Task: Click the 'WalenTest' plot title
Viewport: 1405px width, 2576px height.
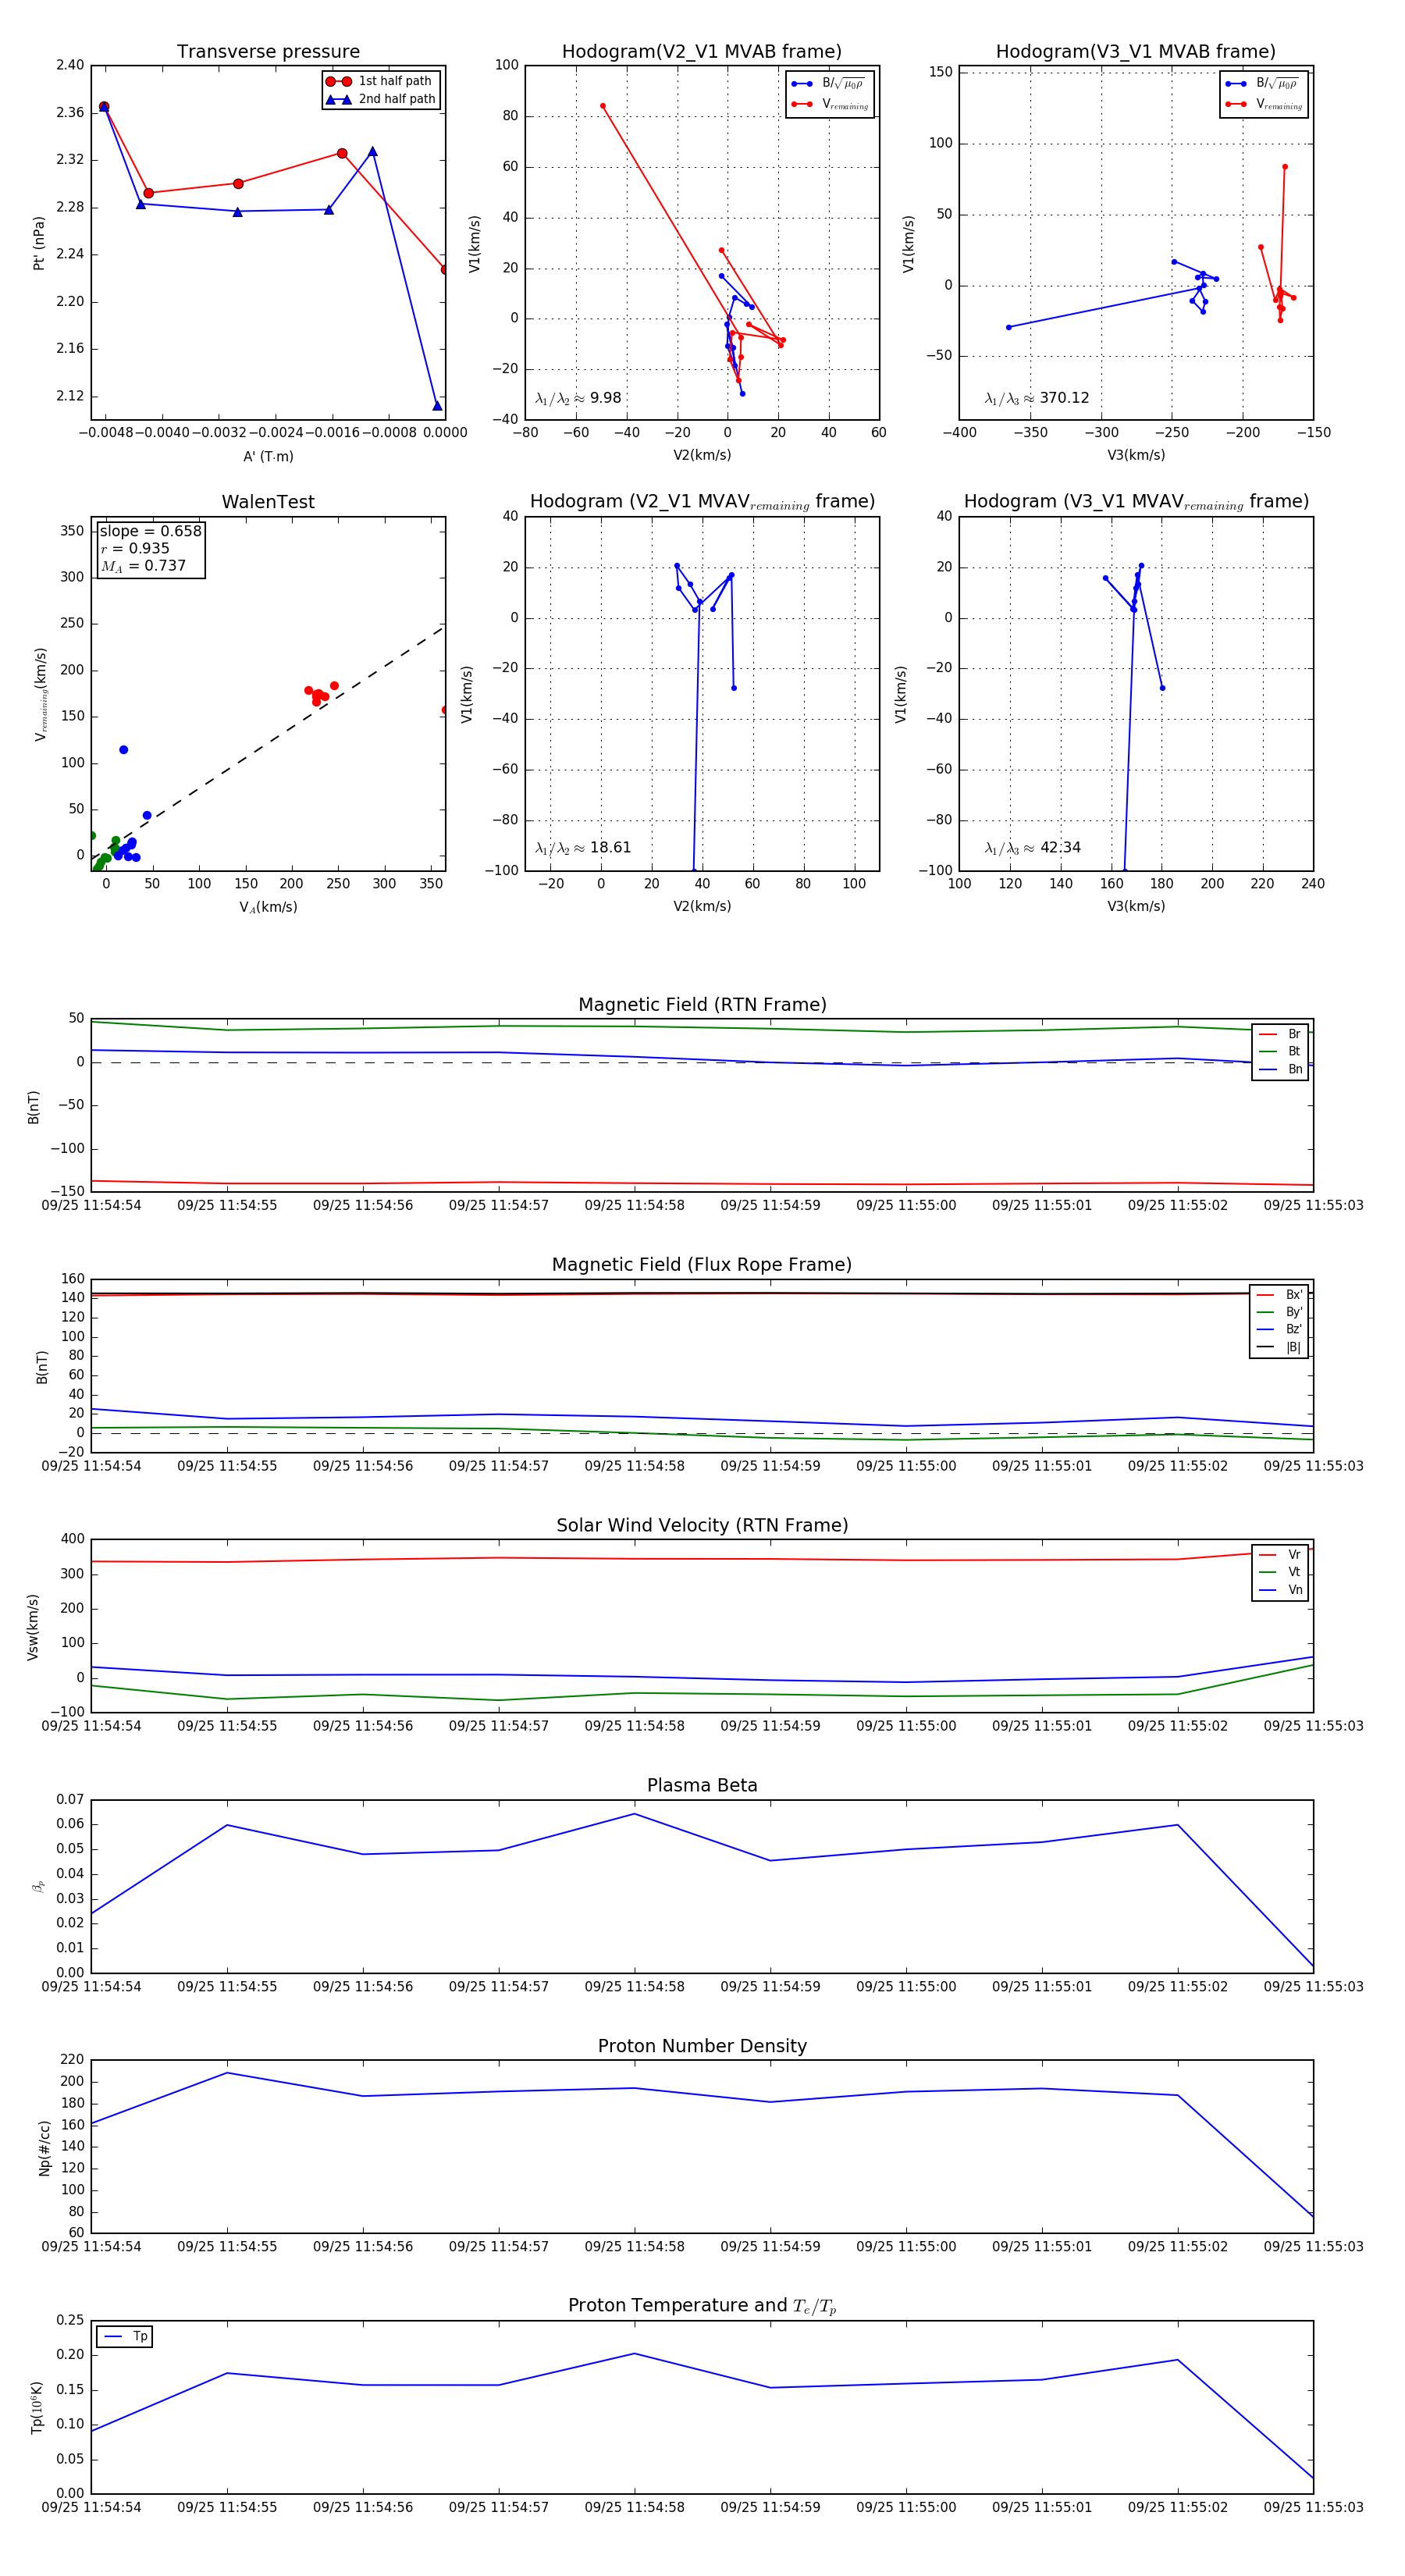Action: coord(268,502)
